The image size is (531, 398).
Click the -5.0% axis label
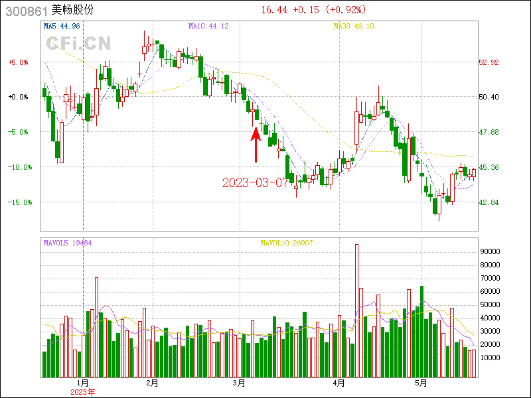point(19,132)
